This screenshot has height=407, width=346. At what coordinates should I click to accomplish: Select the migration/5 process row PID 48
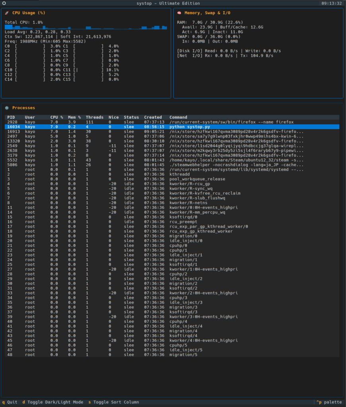172,355
